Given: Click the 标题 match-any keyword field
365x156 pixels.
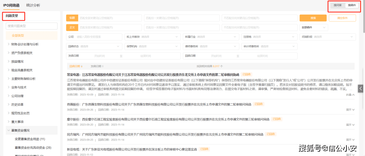Looking at the screenshot, I should point(182,18).
